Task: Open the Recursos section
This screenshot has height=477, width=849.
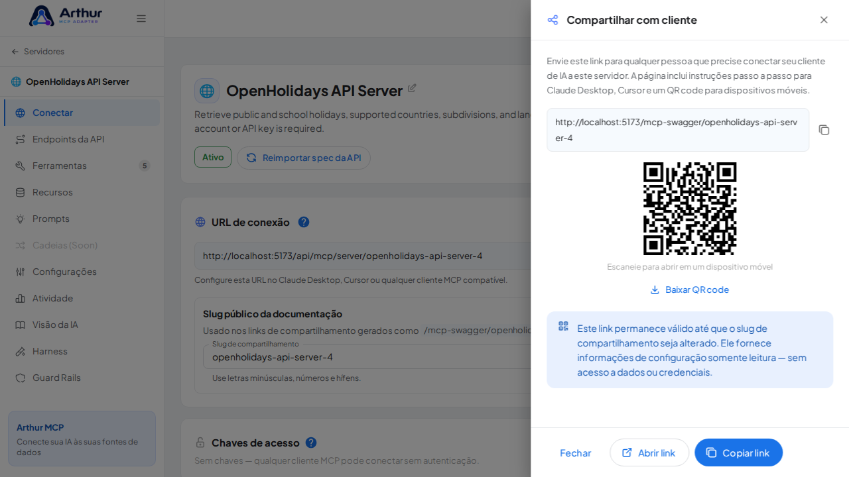Action: click(x=82, y=192)
